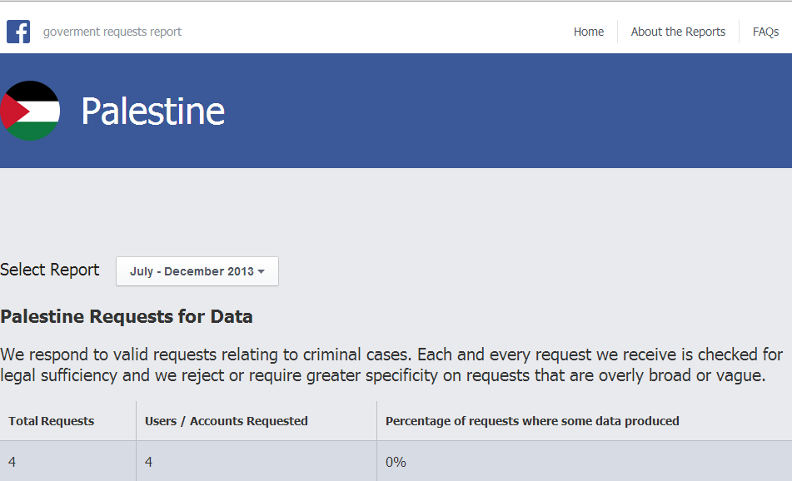
Task: Click the Select Report label
Action: click(x=50, y=270)
